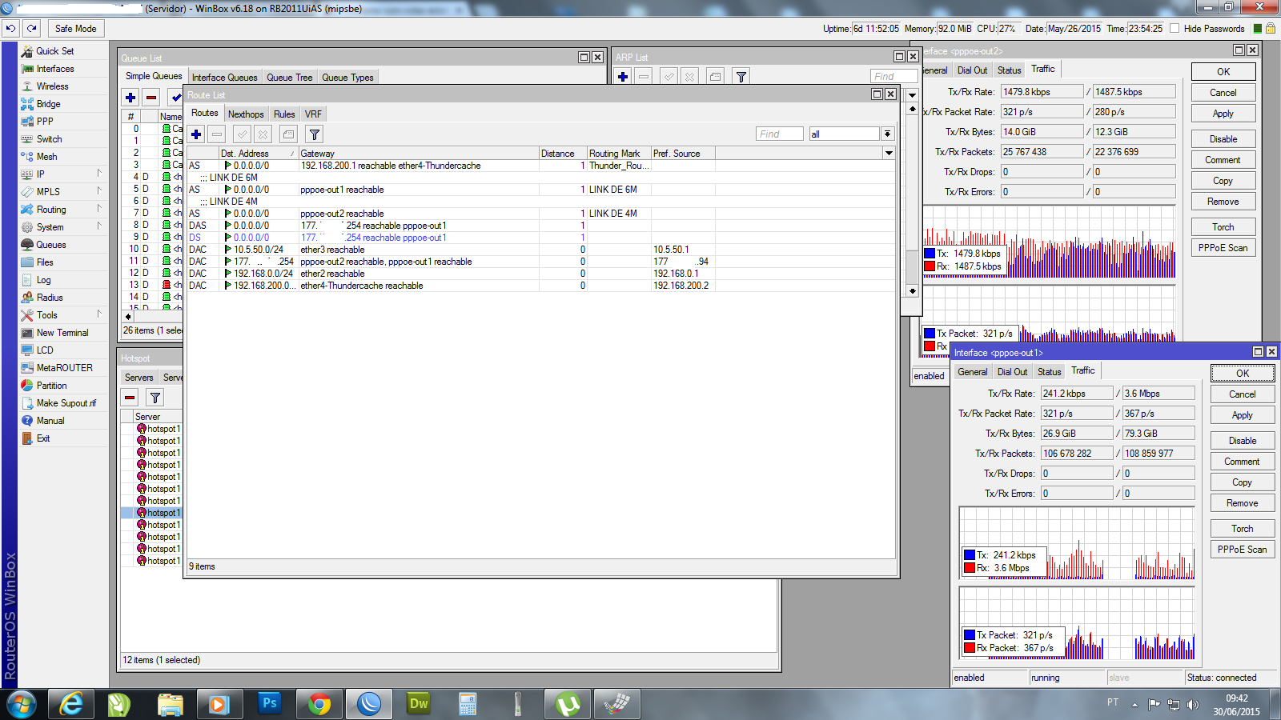
Task: Click the remove (minus) icon in Route List
Action: (217, 134)
